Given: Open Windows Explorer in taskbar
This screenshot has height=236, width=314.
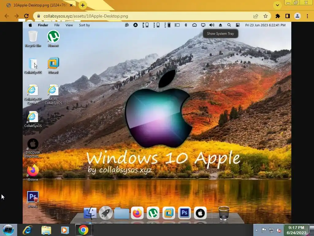Looking at the screenshot, I should (x=46, y=230).
